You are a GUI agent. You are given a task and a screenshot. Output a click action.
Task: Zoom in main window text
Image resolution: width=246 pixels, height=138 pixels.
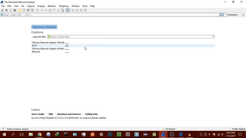coord(73,10)
